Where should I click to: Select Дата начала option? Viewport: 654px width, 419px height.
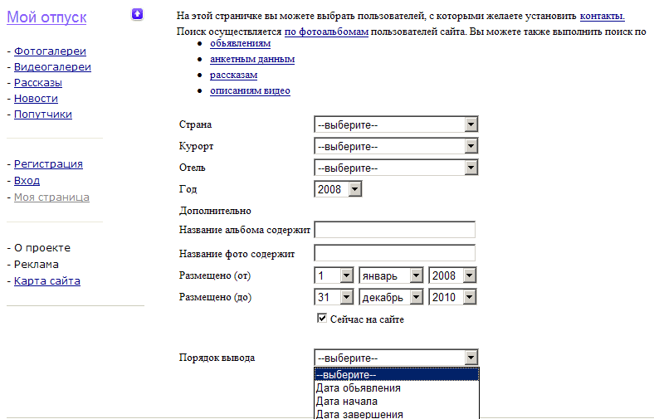[x=396, y=402]
